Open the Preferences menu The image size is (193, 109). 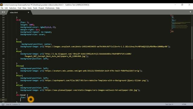tap(50, 8)
